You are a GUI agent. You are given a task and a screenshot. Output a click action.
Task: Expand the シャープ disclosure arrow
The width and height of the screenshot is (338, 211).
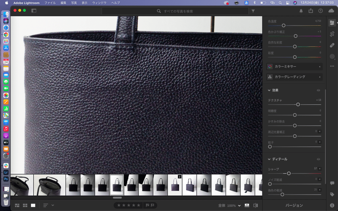pos(320,168)
